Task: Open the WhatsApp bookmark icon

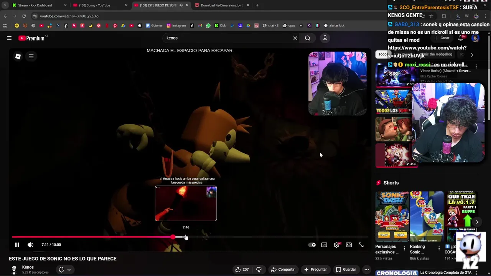Action: (x=208, y=26)
